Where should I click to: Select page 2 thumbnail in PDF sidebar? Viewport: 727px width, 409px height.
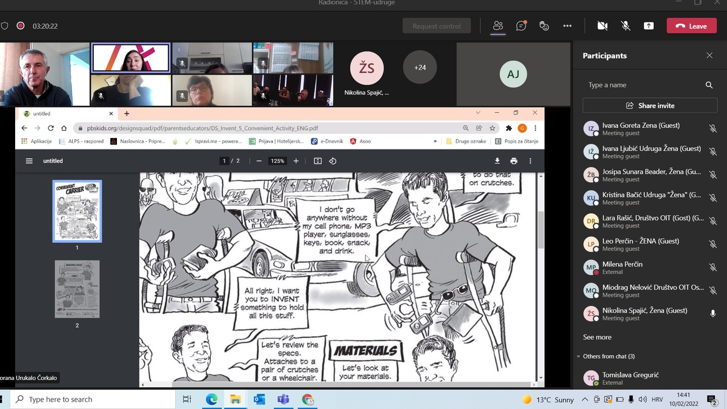point(77,289)
